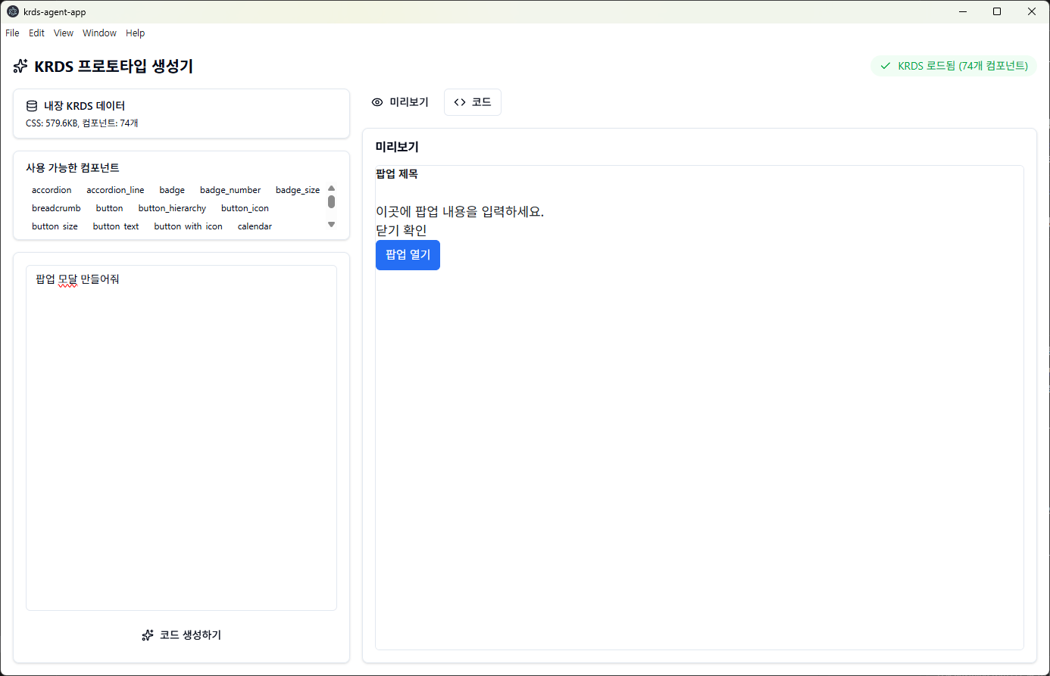The image size is (1050, 676).
Task: Click into the prompt text area
Action: (x=181, y=438)
